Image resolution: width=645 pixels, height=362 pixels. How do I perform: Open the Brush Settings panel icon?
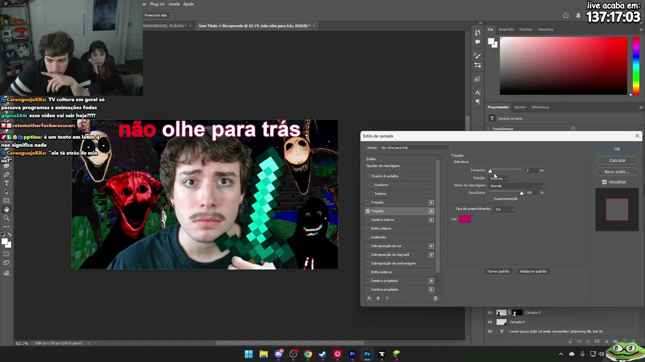tap(478, 55)
